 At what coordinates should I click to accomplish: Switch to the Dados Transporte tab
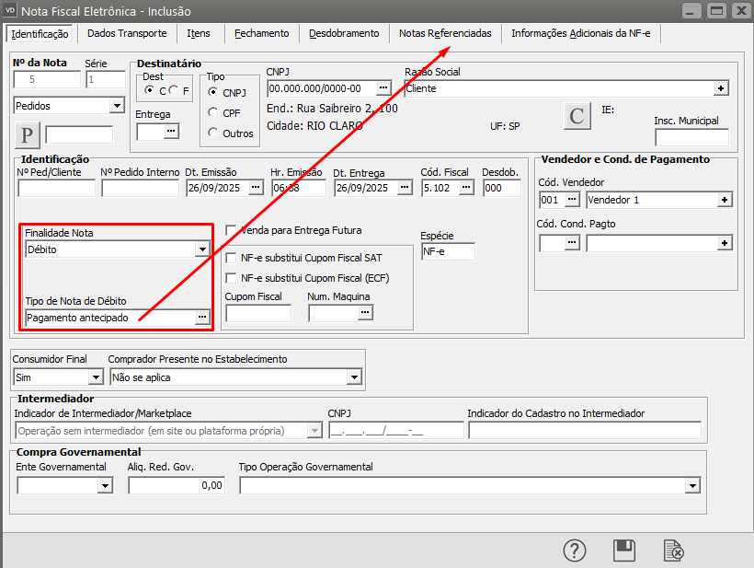pyautogui.click(x=127, y=33)
